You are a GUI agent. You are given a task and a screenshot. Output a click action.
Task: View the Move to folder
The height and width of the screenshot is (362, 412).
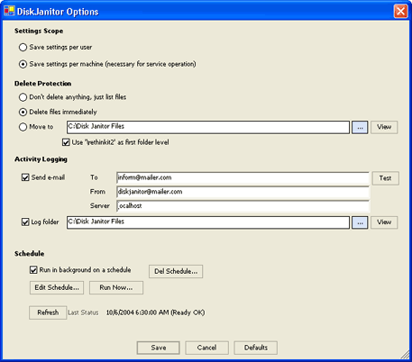[x=384, y=127]
